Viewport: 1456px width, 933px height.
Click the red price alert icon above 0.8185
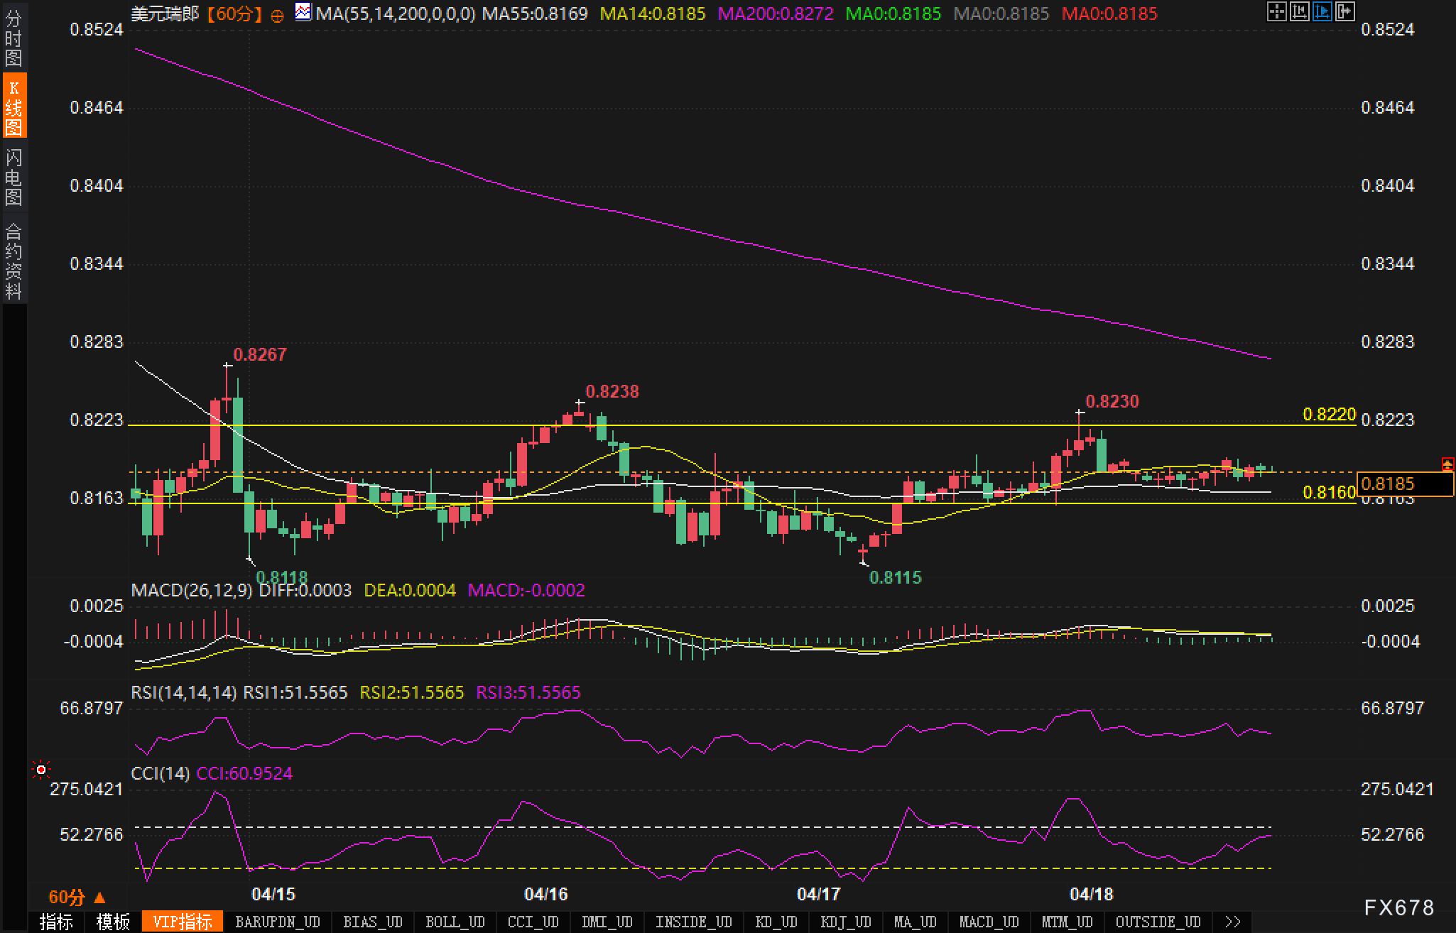pos(1447,464)
